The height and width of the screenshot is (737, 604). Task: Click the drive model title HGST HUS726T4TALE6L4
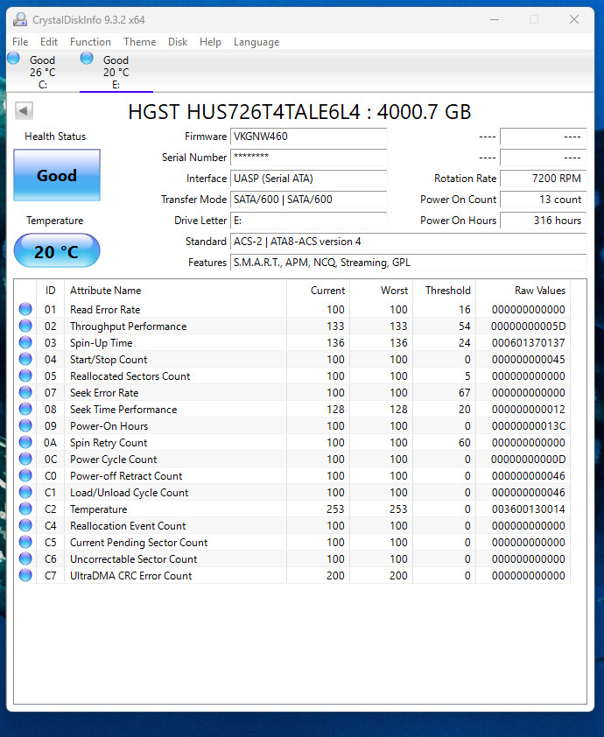pyautogui.click(x=299, y=112)
